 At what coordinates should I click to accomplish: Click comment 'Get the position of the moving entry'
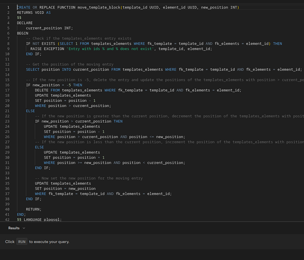(x=70, y=64)
